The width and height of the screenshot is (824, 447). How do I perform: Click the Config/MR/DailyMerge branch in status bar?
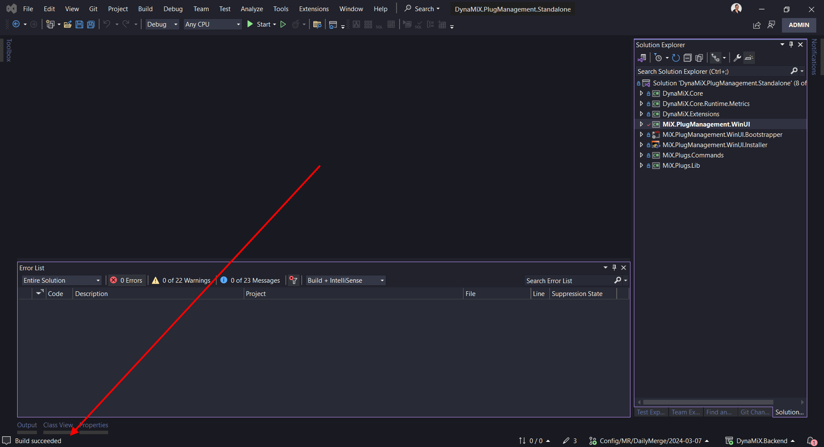650,441
